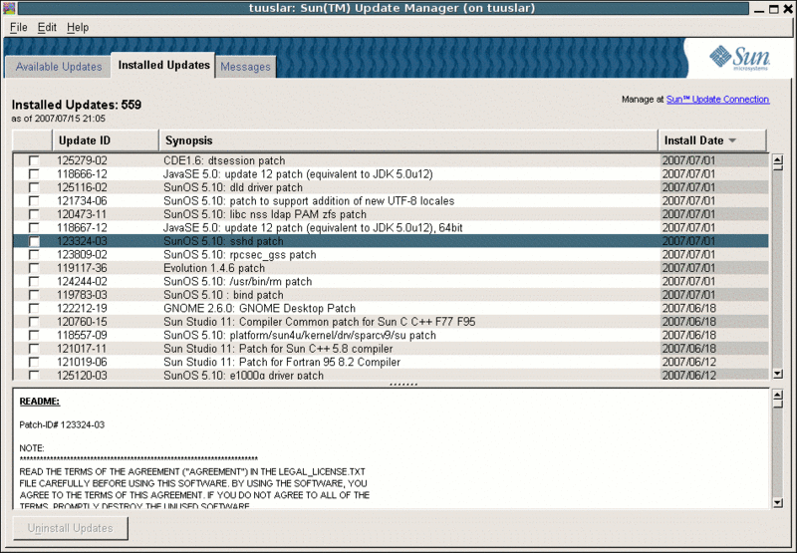Select the row 'CDE1.6: dtsession patch'

point(391,160)
